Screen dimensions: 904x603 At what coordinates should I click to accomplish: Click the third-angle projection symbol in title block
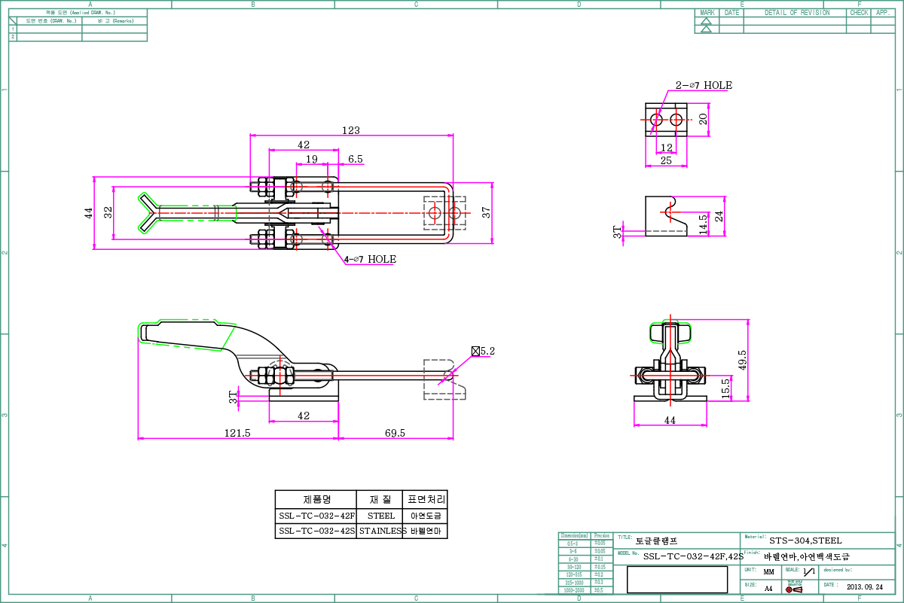[794, 589]
